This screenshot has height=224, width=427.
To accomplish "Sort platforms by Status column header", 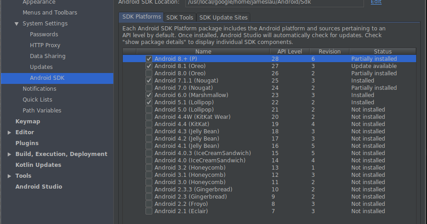I will point(383,52).
